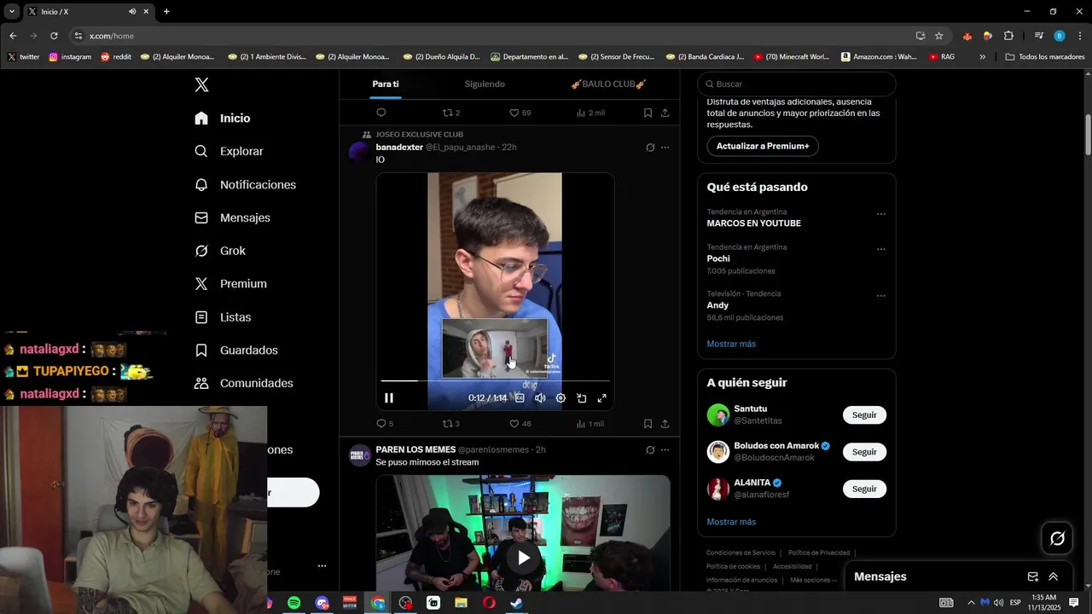Click the X logo in the sidebar
Viewport: 1092px width, 614px height.
pyautogui.click(x=201, y=84)
